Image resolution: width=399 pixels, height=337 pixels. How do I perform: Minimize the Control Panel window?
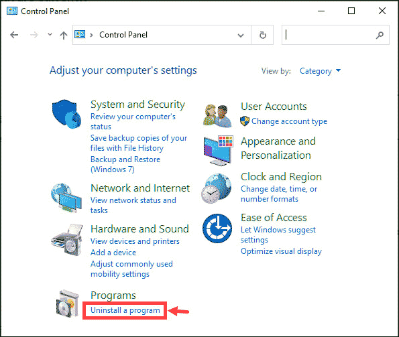coord(321,11)
